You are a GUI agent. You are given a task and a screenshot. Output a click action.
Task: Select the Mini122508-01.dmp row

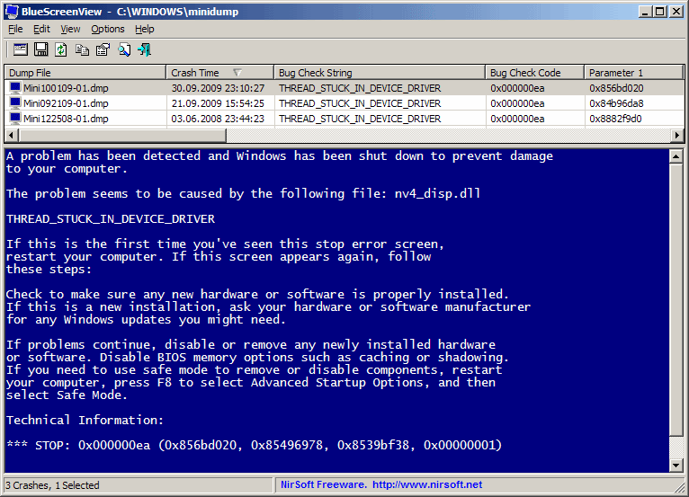tap(344, 119)
